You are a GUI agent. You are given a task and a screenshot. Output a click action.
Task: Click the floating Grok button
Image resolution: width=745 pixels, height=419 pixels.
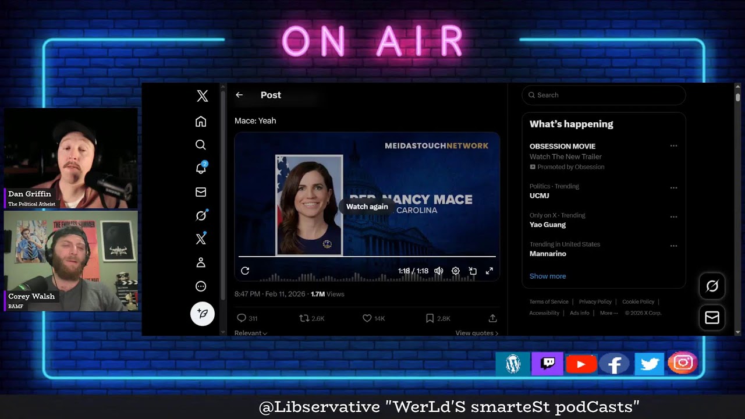pyautogui.click(x=712, y=286)
